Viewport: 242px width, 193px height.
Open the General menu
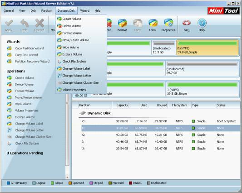click(x=9, y=11)
